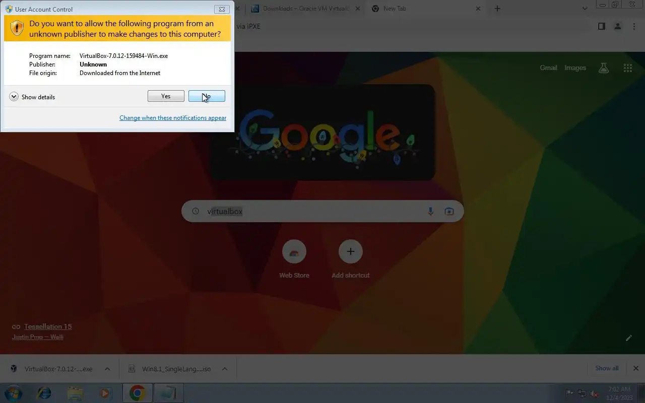Open the Chrome three-dot menu
Viewport: 645px width, 403px height.
pyautogui.click(x=634, y=26)
